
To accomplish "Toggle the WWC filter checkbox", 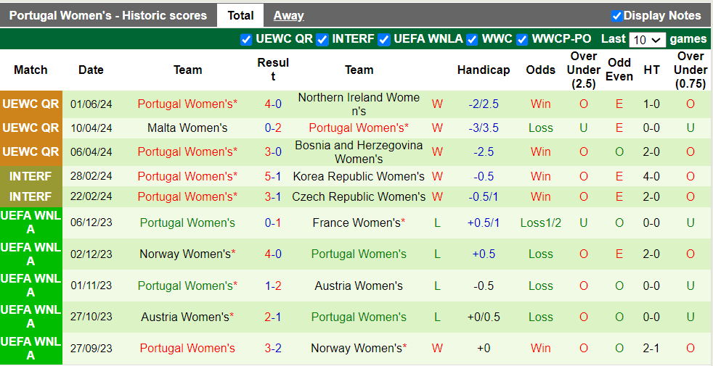I will [472, 40].
